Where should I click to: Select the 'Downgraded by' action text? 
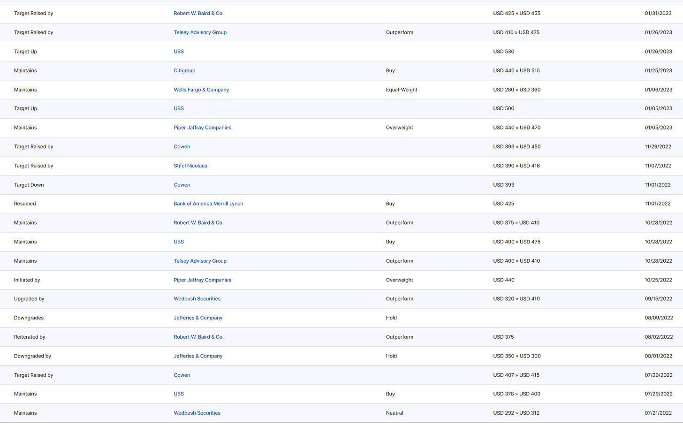(x=32, y=356)
